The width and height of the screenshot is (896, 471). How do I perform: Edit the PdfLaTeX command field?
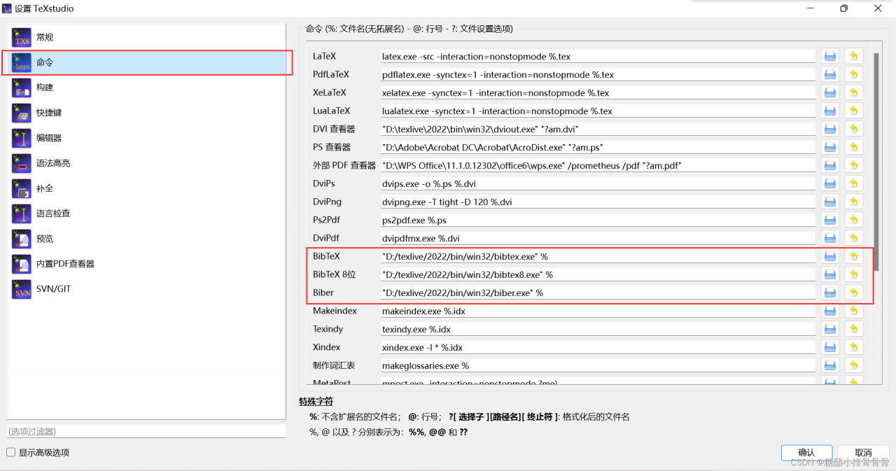click(x=598, y=74)
